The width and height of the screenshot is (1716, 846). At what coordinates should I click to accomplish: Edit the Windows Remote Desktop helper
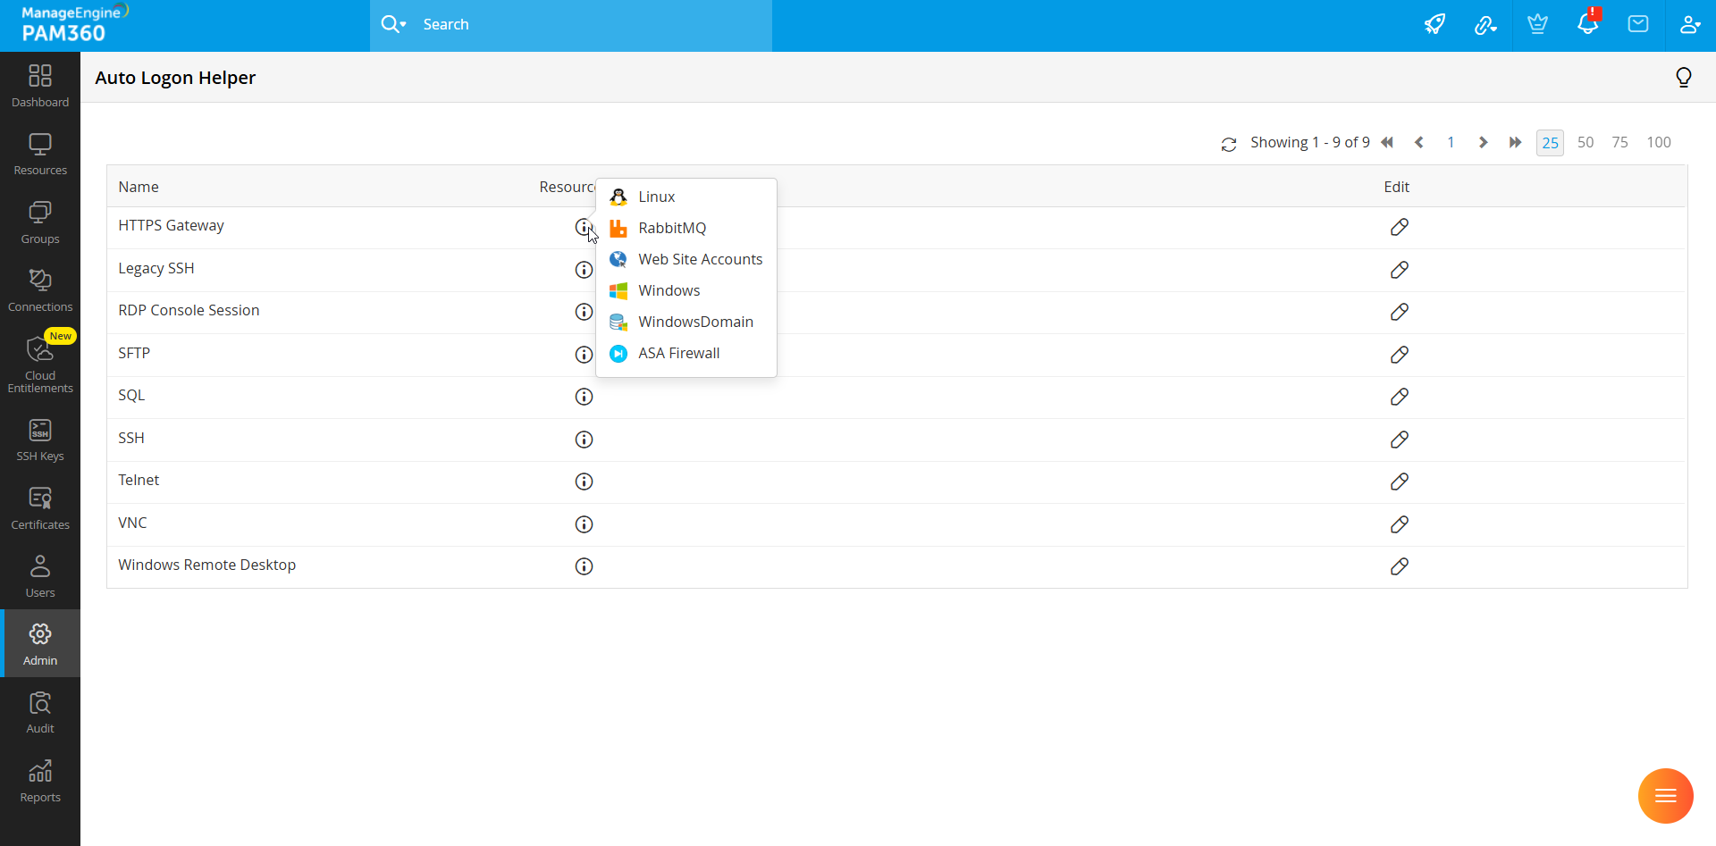1400,566
